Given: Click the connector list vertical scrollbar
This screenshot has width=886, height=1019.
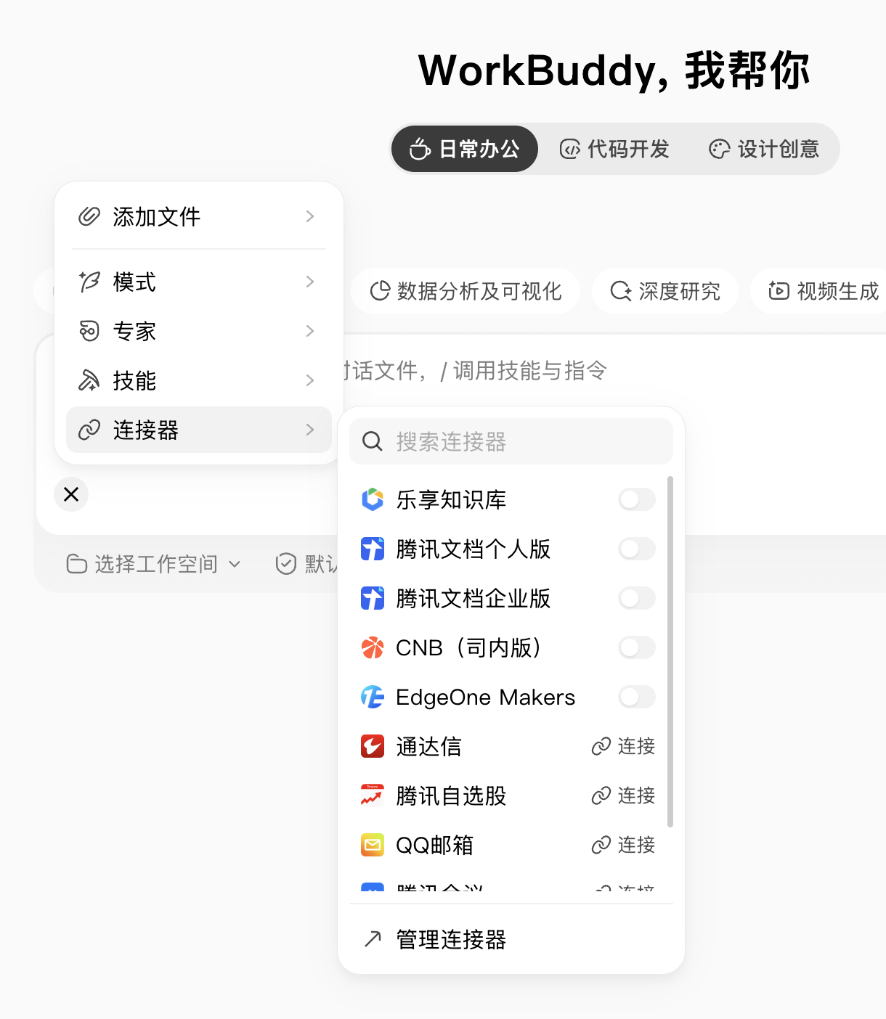Looking at the screenshot, I should coord(670,651).
